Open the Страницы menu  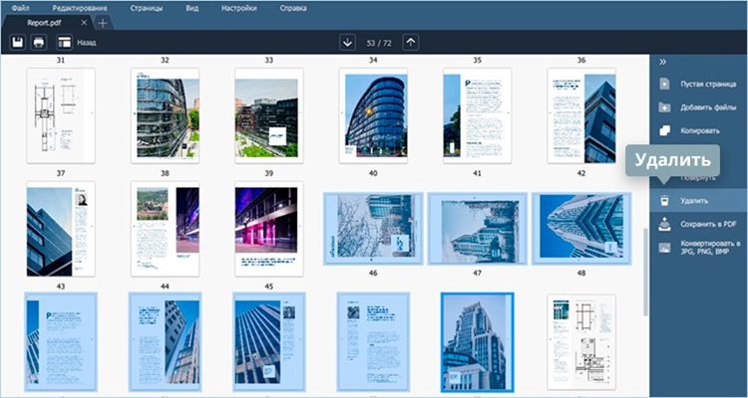(x=148, y=8)
